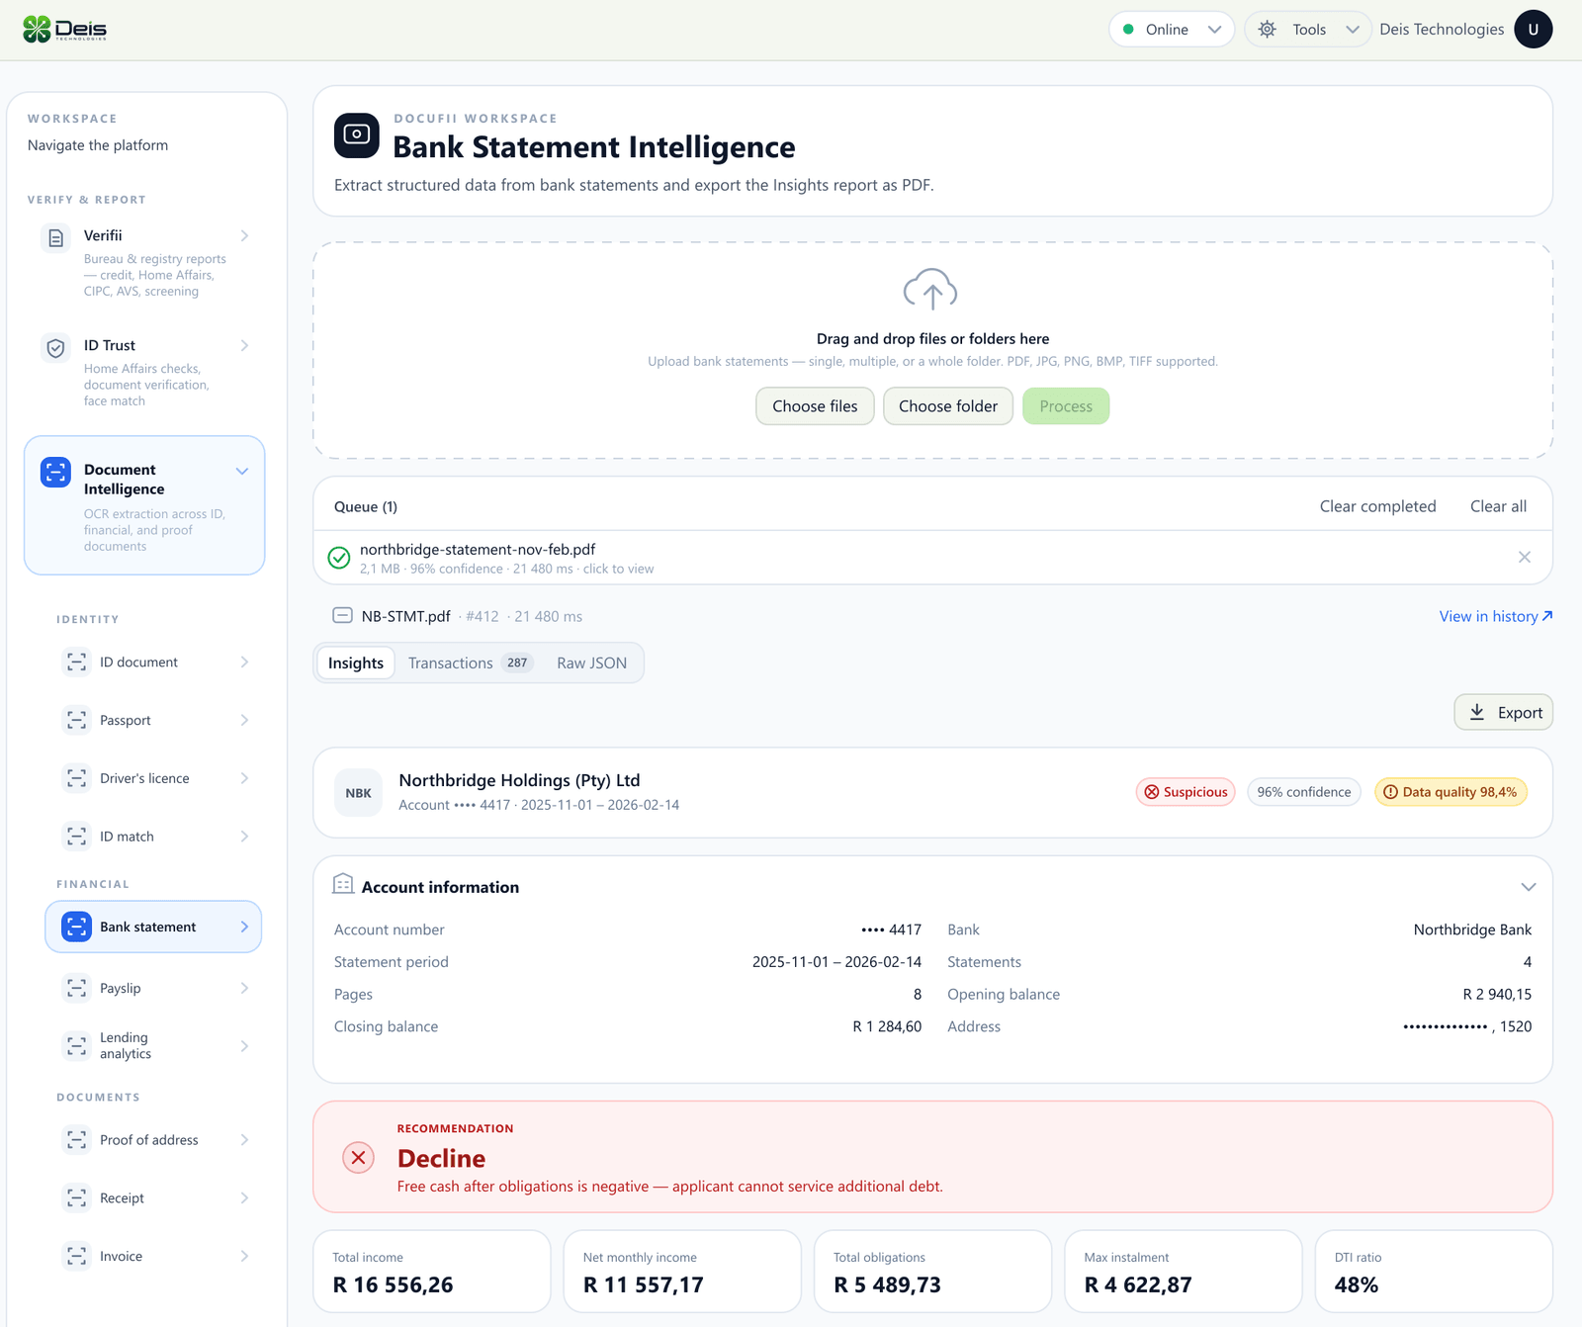
Task: Click the ID match scan icon
Action: [76, 837]
